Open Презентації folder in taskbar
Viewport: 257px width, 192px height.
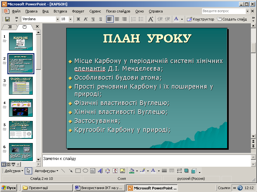47,188
